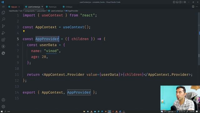
Task: Click the presenter webcam overlay
Action: (180, 98)
